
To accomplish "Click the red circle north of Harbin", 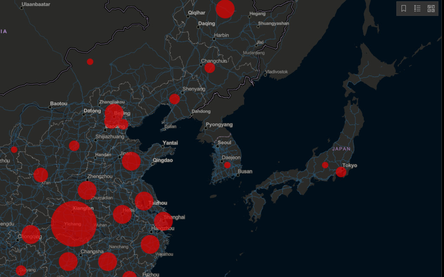I will pyautogui.click(x=225, y=9).
